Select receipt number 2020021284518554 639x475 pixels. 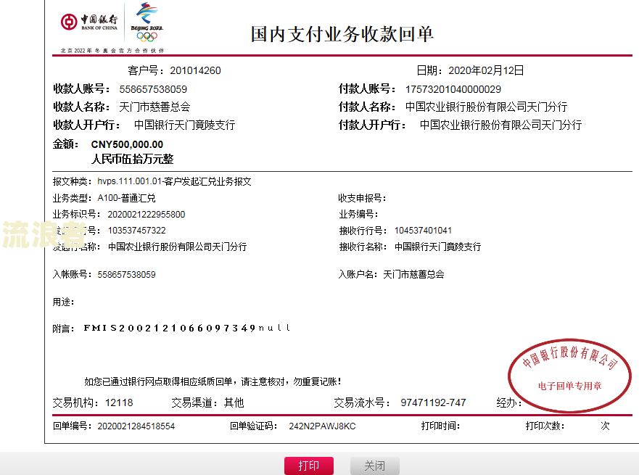pos(136,426)
